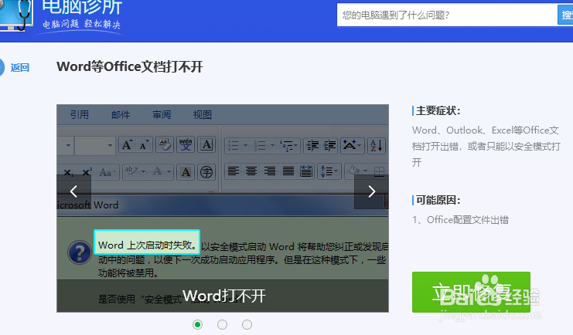Open the 审阅 tab in Word slide
This screenshot has width=573, height=335.
pyautogui.click(x=162, y=115)
